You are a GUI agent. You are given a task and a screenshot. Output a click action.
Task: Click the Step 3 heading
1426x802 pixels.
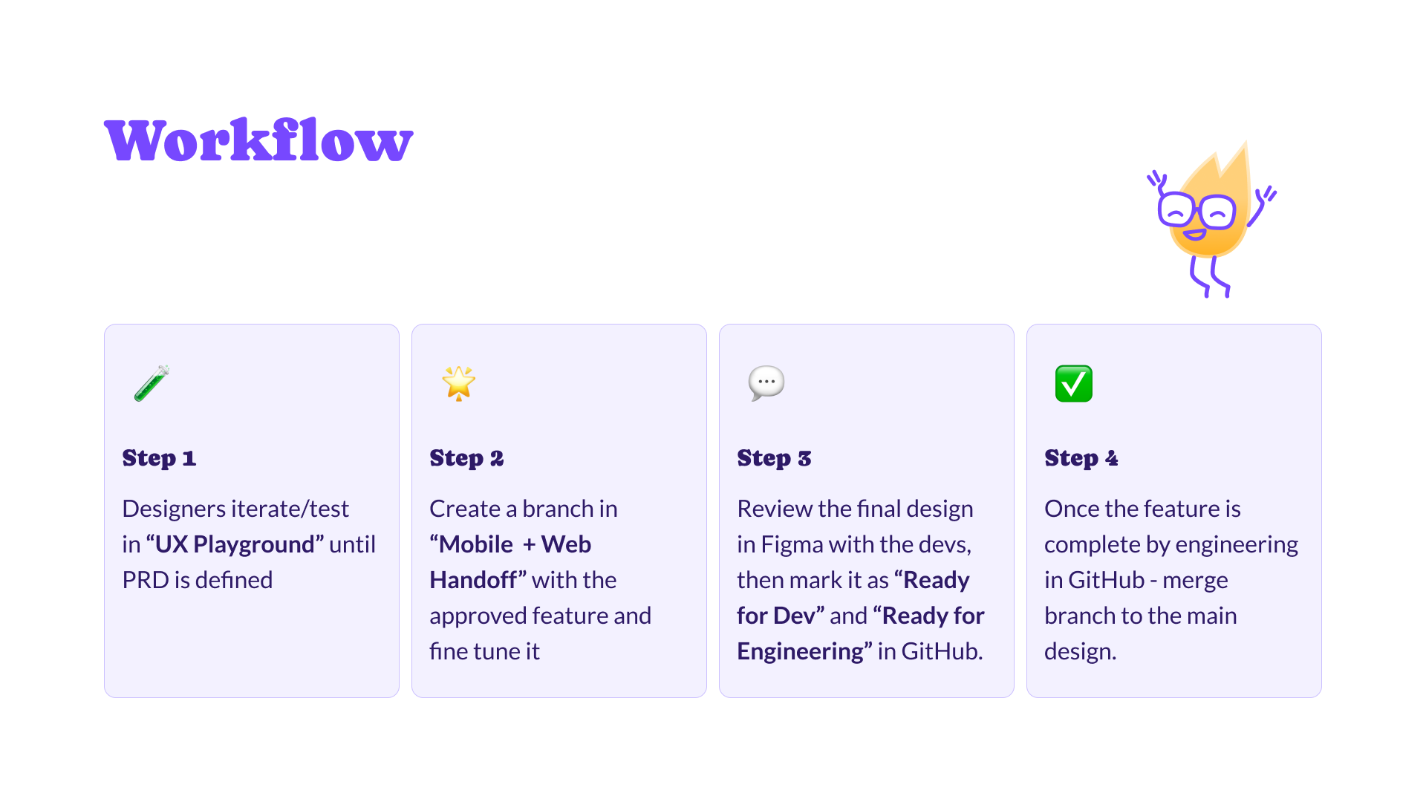(774, 458)
